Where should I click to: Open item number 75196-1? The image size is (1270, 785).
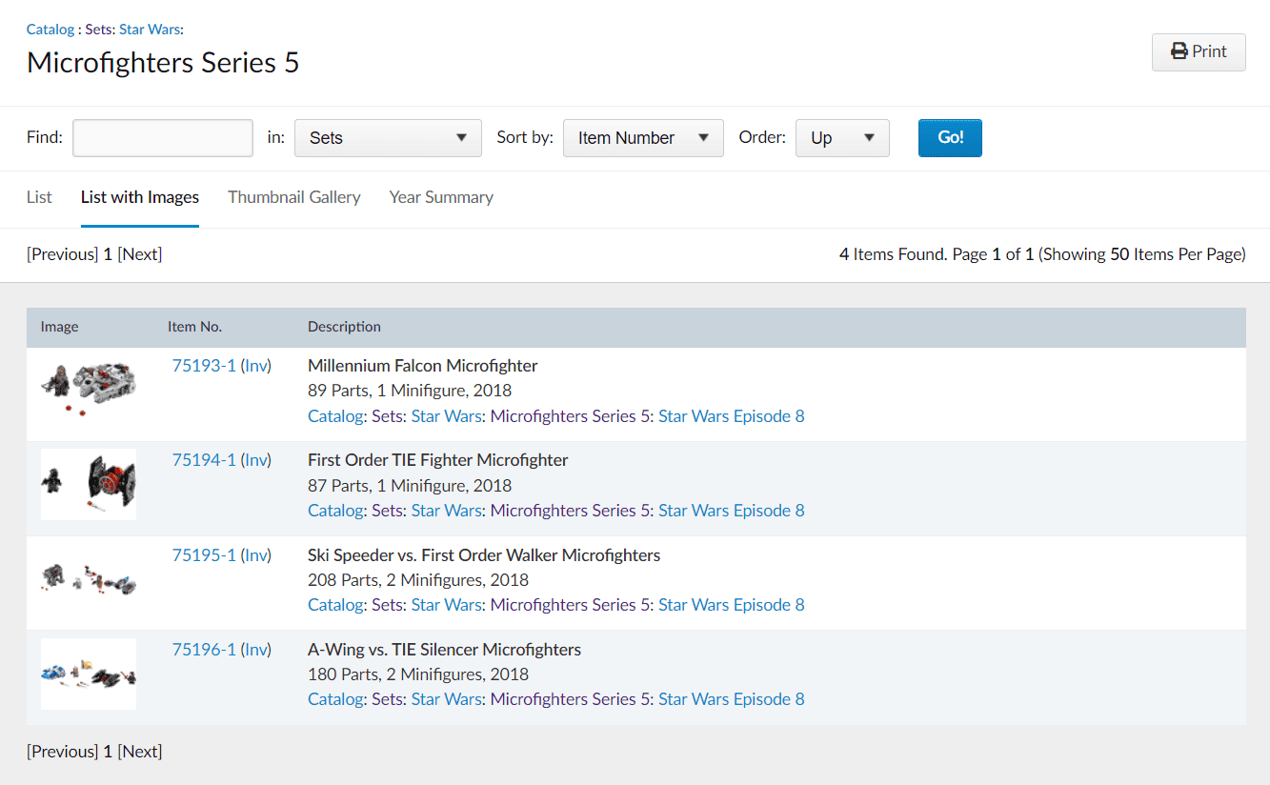204,650
